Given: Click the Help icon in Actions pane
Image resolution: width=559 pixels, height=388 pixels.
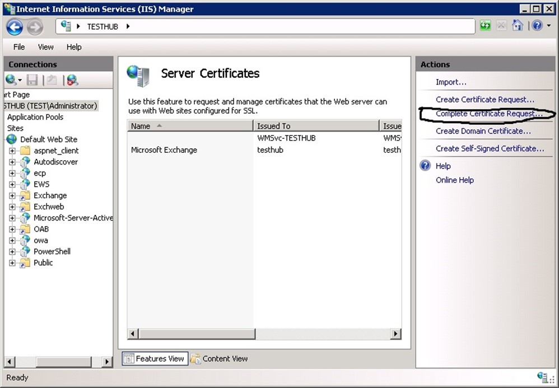Looking at the screenshot, I should pos(426,166).
